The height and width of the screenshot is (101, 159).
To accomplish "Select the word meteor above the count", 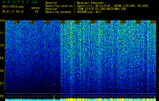I will tap(36, 8).
